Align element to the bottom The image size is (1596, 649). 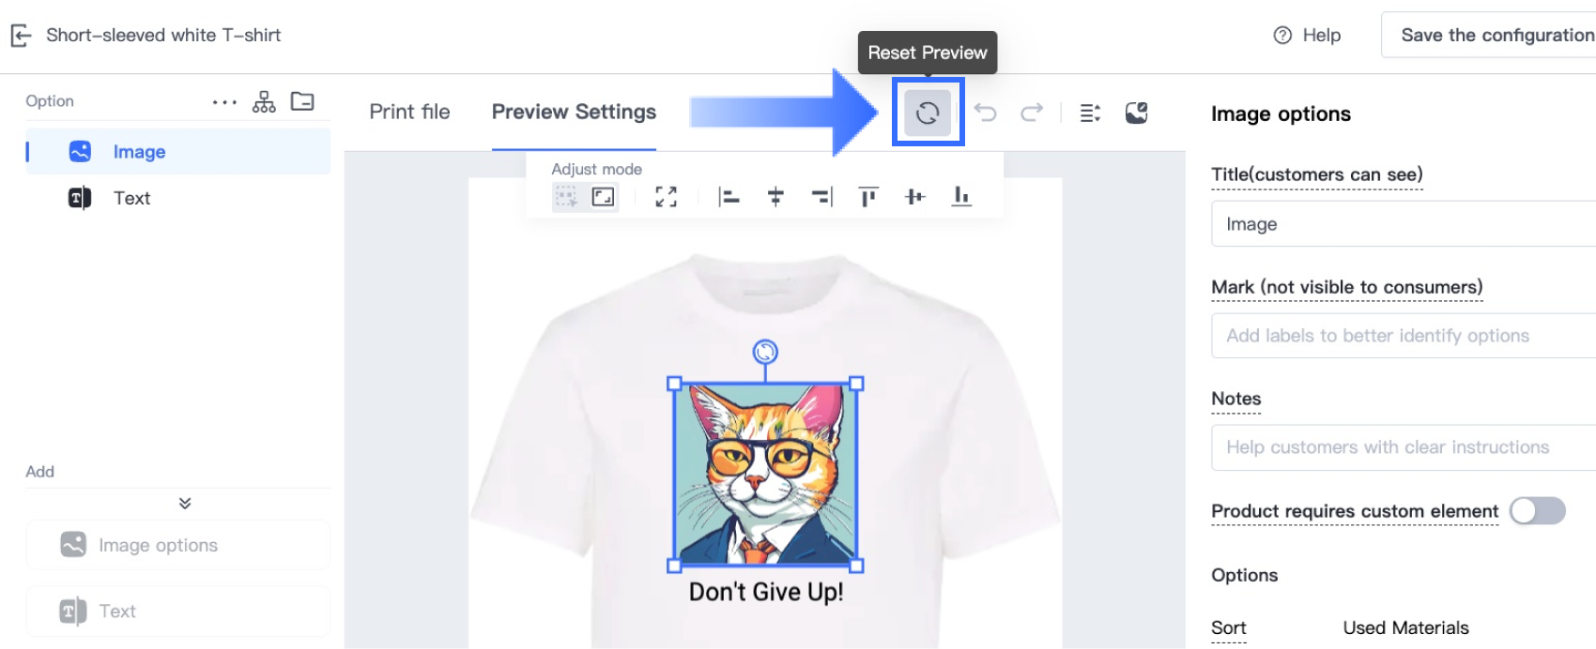[961, 197]
